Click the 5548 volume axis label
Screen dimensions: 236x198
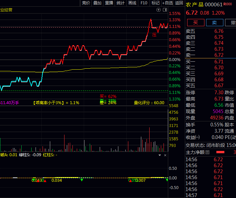pyautogui.click(x=174, y=106)
